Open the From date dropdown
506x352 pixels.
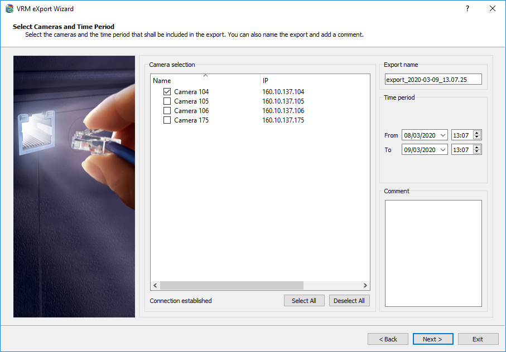[x=443, y=135]
